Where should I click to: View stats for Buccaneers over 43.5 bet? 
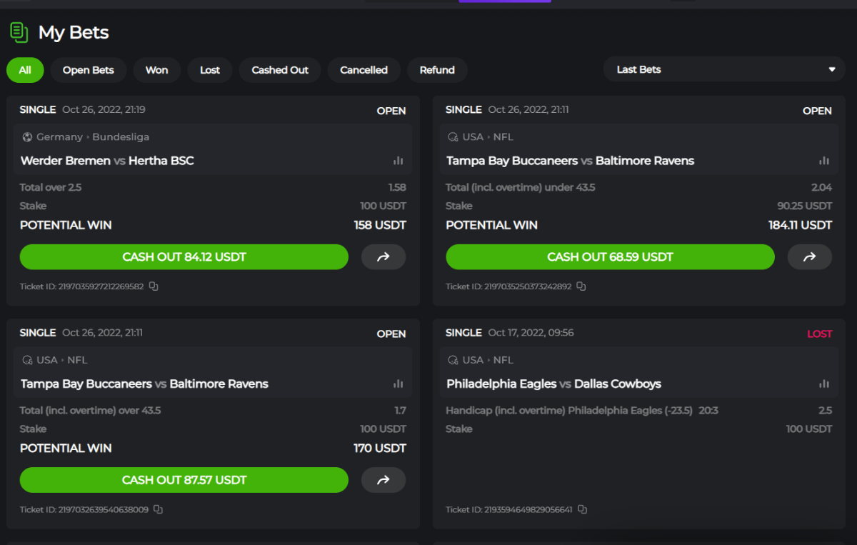click(398, 384)
